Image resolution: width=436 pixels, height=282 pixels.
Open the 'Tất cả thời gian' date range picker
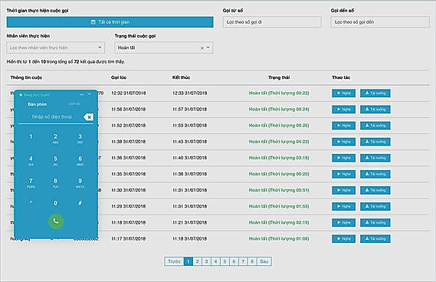[x=110, y=22]
